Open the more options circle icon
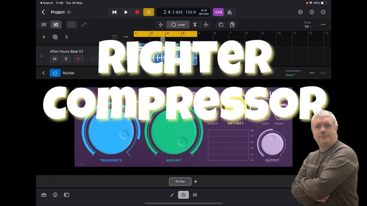367x206 pixels. click(x=323, y=12)
